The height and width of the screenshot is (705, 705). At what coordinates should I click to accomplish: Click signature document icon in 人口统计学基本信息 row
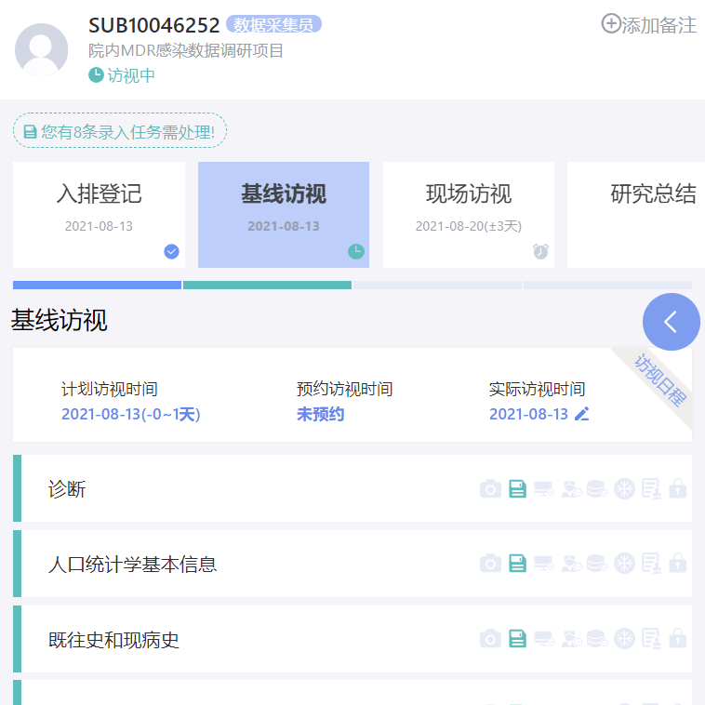coord(651,564)
